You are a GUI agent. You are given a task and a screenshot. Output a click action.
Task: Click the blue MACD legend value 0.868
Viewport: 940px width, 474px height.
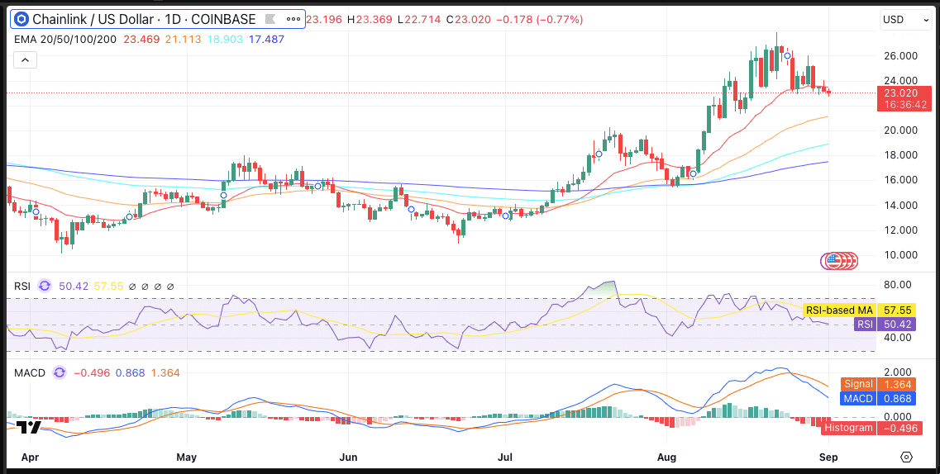click(130, 373)
